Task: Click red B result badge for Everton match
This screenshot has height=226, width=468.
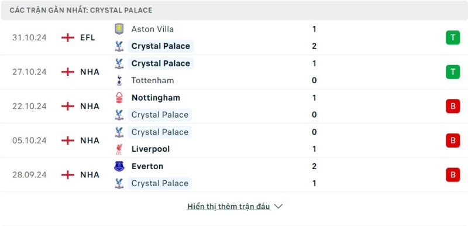Action: tap(453, 175)
